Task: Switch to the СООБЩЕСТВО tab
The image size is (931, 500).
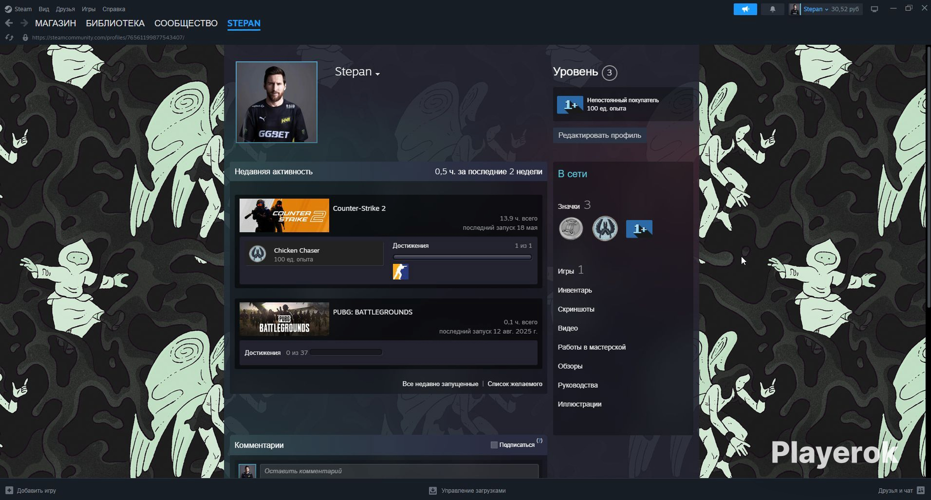Action: pos(186,23)
